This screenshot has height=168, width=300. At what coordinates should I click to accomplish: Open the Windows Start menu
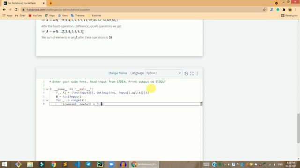coord(4,164)
